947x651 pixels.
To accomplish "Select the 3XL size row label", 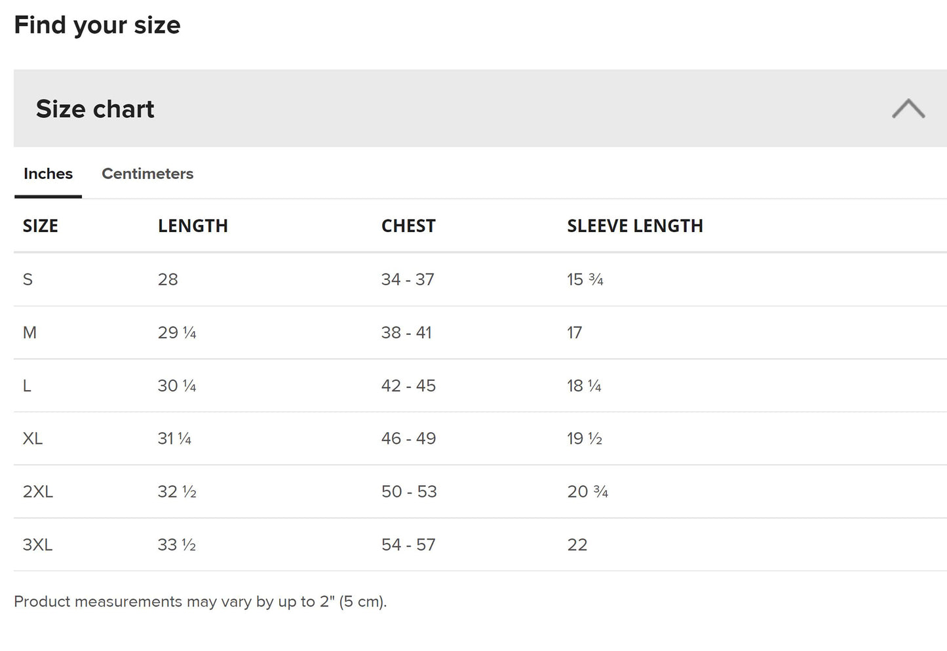I will pyautogui.click(x=37, y=545).
